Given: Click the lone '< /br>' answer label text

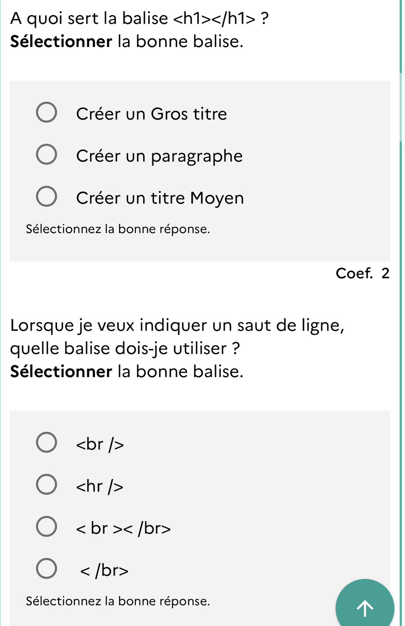Looking at the screenshot, I should [104, 570].
